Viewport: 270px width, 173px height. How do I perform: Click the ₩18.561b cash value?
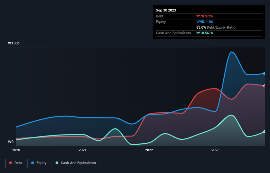coord(205,33)
